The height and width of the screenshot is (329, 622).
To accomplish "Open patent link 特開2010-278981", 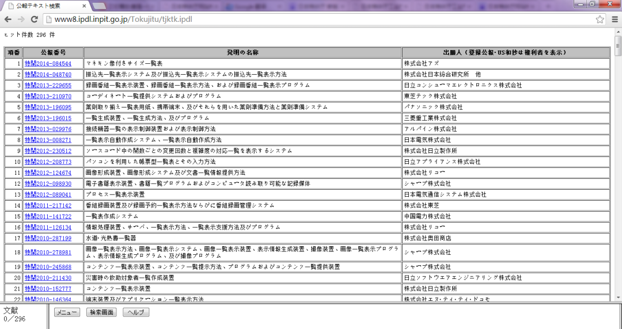I will point(48,253).
